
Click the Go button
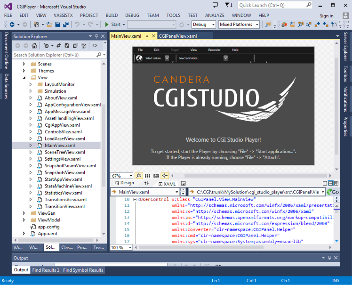(333, 192)
